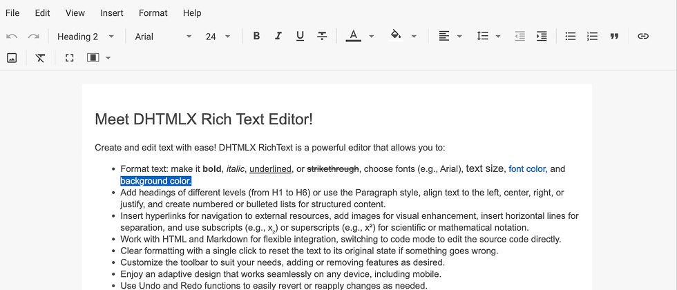
Task: Pick text color with underlined A
Action: point(353,36)
